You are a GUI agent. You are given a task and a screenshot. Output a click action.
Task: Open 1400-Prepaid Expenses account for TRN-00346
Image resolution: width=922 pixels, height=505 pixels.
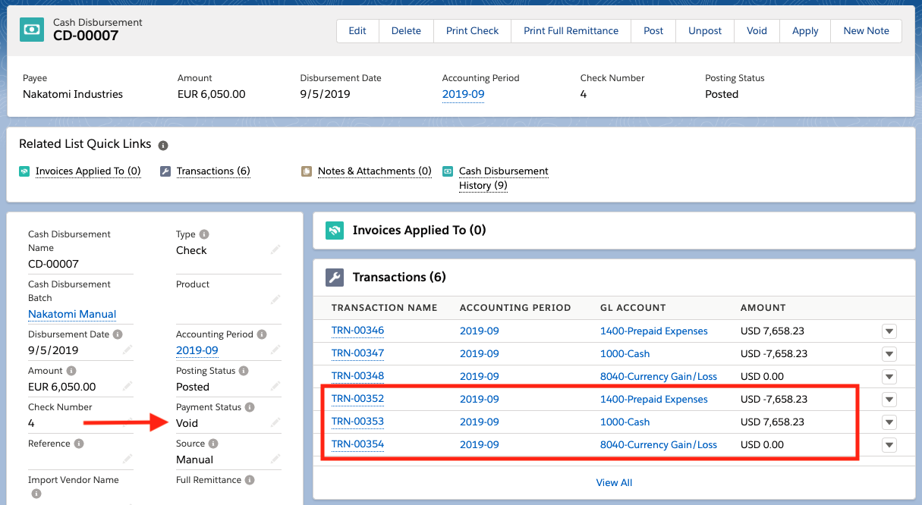tap(654, 331)
